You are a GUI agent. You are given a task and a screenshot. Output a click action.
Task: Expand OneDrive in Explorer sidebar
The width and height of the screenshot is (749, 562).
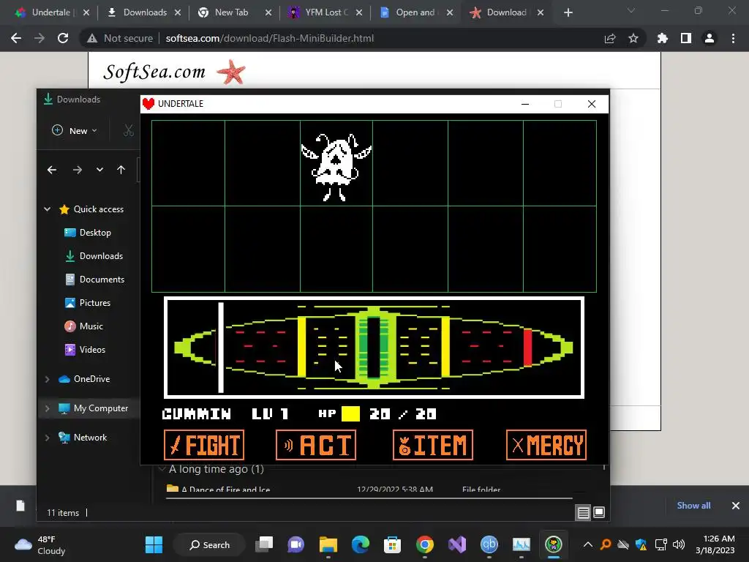[x=48, y=379]
